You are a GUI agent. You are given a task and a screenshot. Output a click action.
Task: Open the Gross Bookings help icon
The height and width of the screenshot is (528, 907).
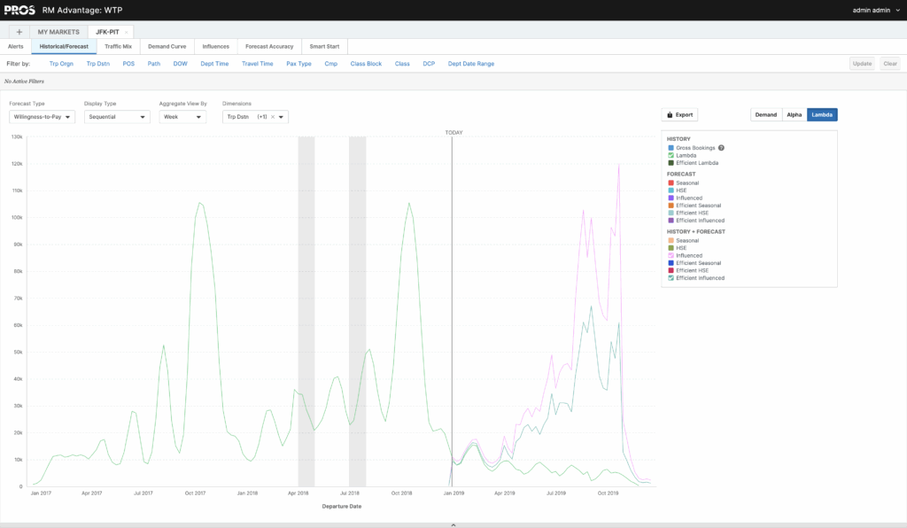tap(722, 148)
